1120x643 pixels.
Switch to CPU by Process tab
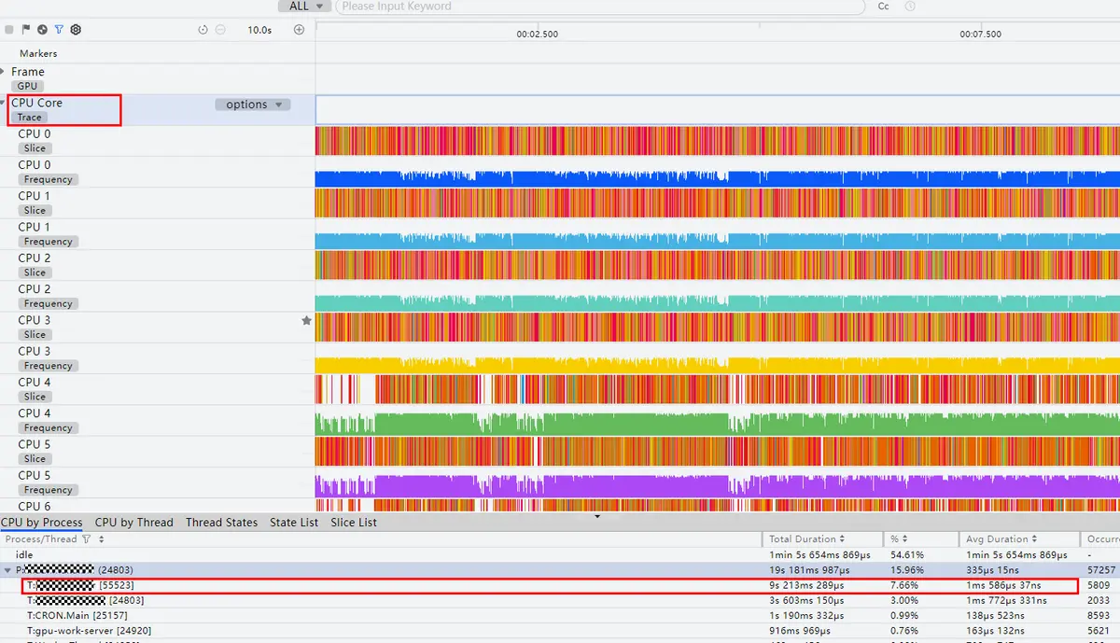(x=42, y=523)
